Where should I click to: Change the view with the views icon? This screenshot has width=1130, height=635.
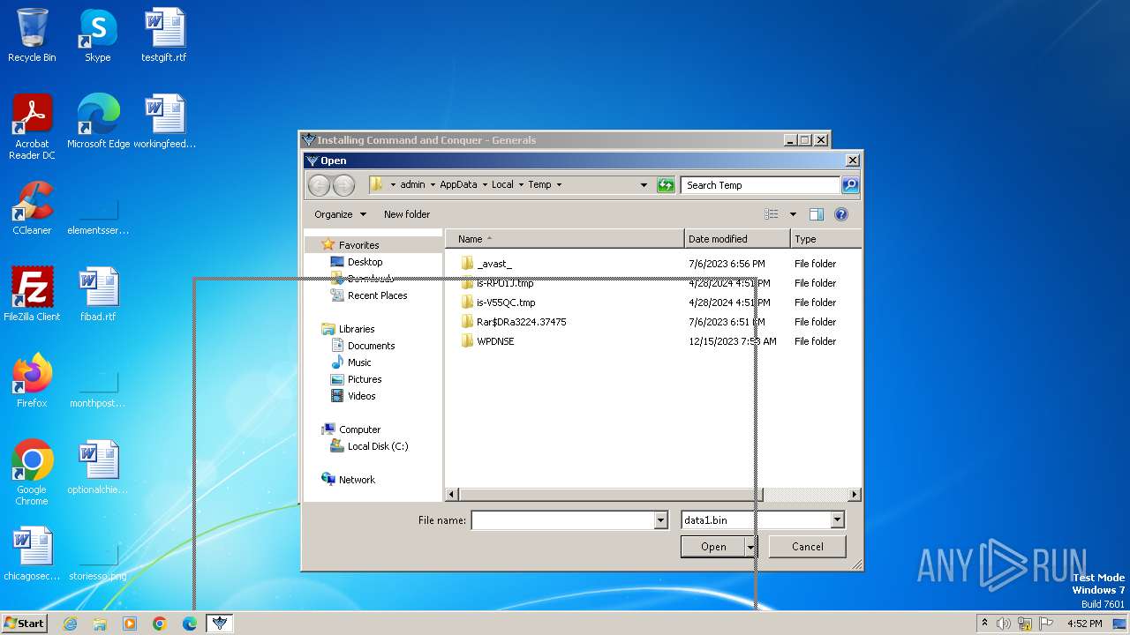772,214
